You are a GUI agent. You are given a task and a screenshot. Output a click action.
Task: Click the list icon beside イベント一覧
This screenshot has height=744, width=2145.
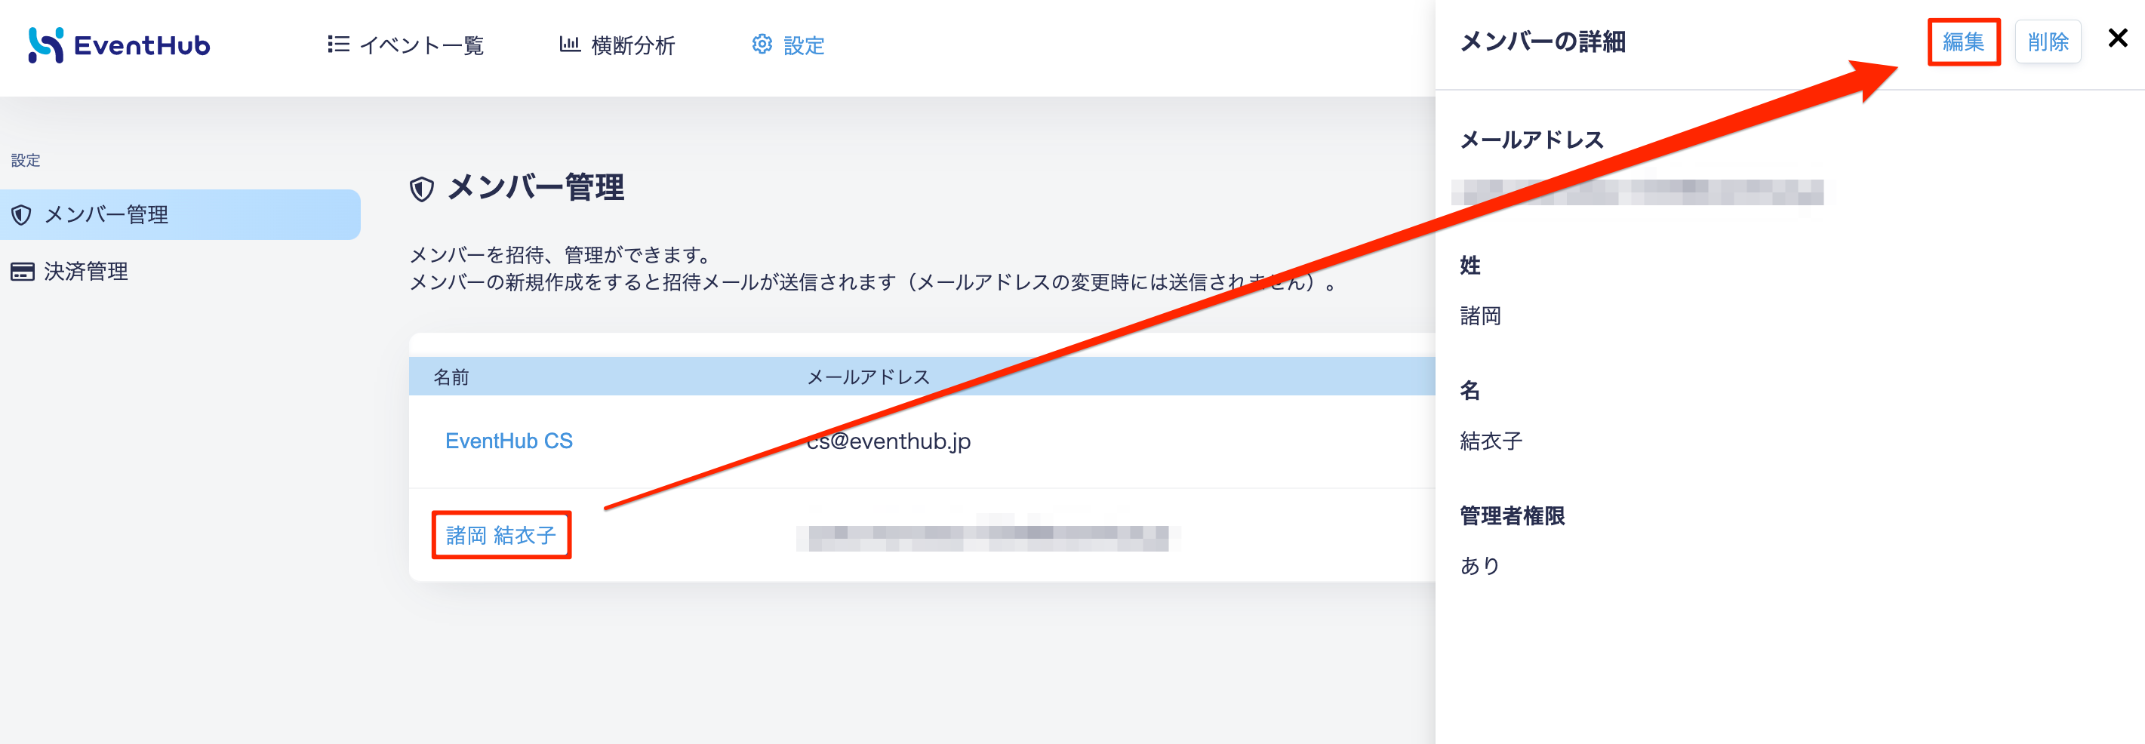338,44
